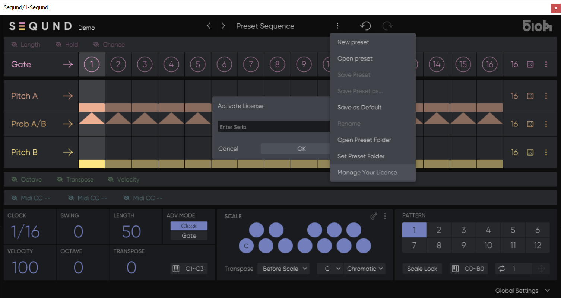Randomize the Gate lane with dice icon

click(x=530, y=64)
